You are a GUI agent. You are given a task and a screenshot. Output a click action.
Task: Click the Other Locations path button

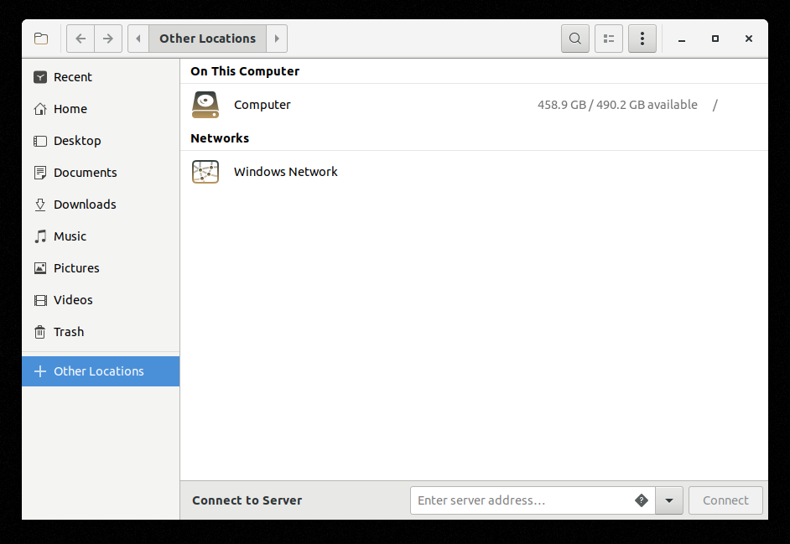(x=208, y=39)
